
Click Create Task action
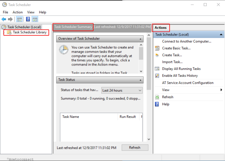[x=172, y=55]
